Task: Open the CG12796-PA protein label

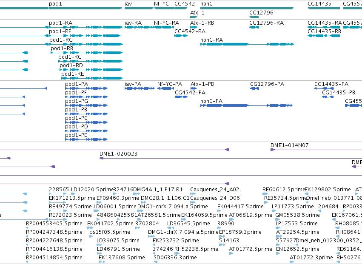Action: point(267,84)
